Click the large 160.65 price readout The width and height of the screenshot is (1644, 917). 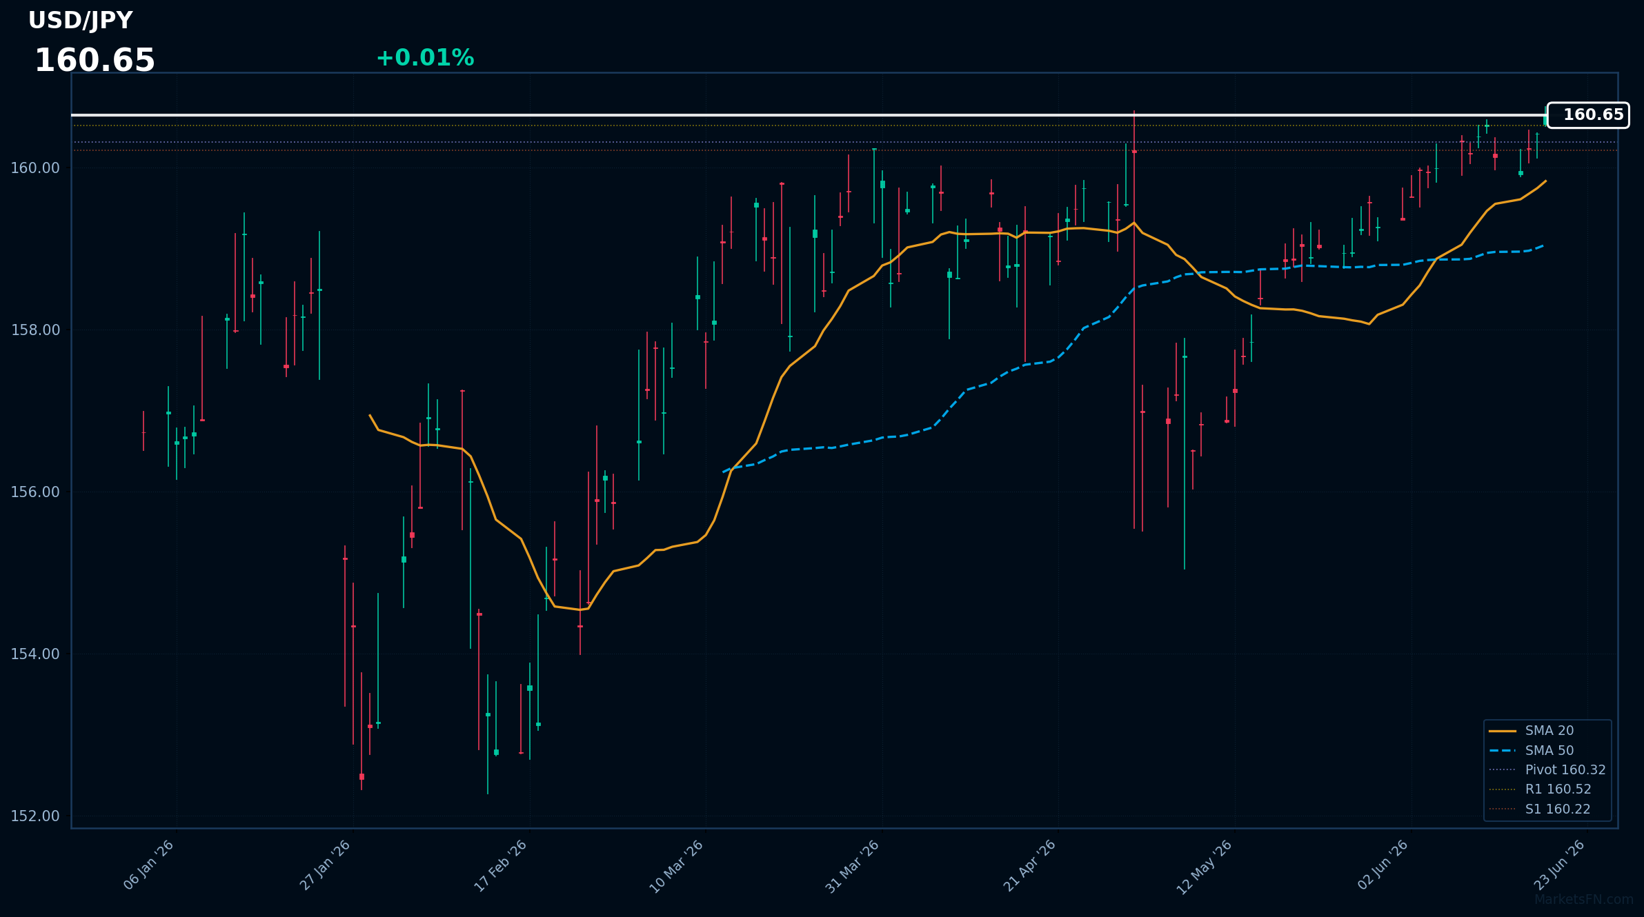pos(95,61)
